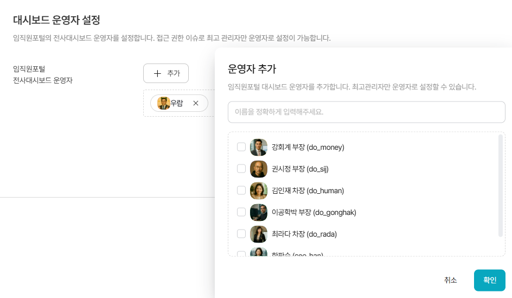512x298 pixels.
Task: Check the box for 강회계 부장
Action: pos(241,147)
